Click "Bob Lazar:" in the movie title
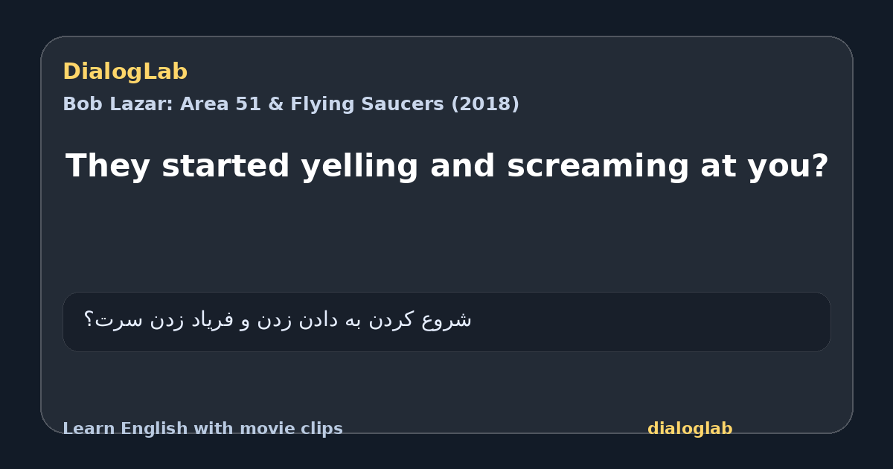This screenshot has width=893, height=469. pos(118,104)
